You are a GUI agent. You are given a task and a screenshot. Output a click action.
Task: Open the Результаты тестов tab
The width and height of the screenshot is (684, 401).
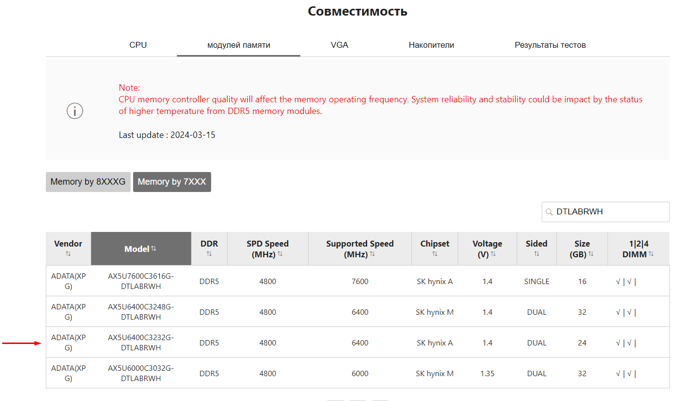click(550, 45)
